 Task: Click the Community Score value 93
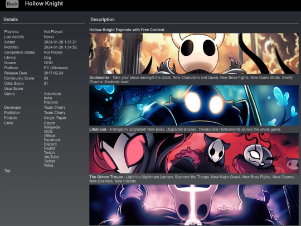[46, 78]
